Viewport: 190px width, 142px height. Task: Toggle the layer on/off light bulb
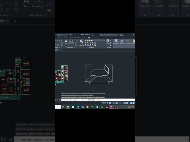coord(85,40)
